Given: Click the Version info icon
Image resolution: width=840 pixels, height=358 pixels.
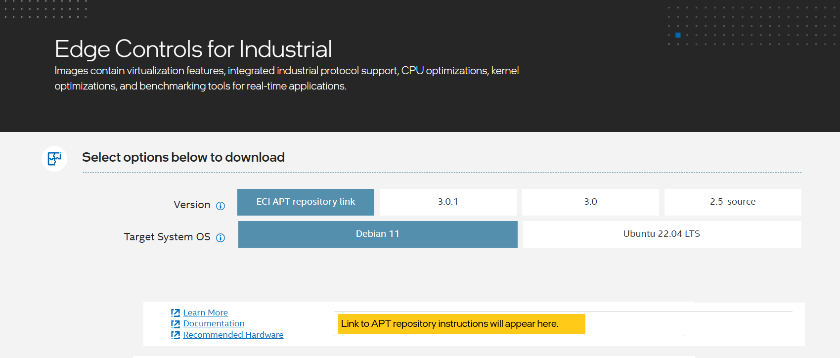Looking at the screenshot, I should click(x=221, y=206).
